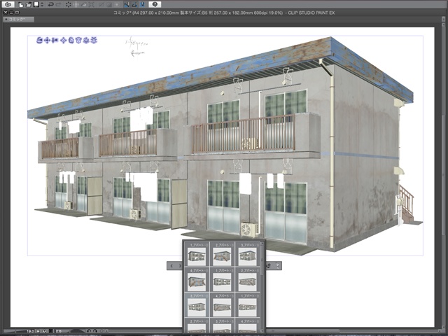
Task: Select the 3D object rotate manipulator
Action: [x=71, y=41]
